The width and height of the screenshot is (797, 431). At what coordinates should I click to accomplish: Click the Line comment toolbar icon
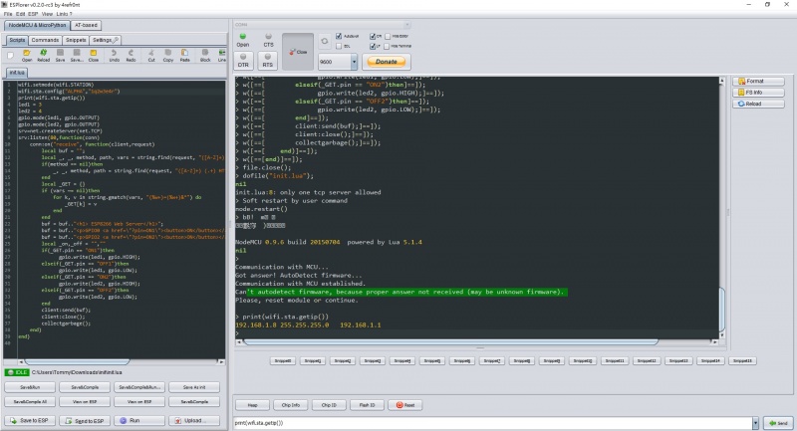click(221, 56)
